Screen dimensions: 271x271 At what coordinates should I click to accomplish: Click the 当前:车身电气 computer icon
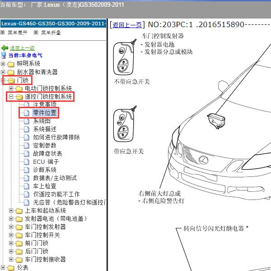tap(4, 55)
